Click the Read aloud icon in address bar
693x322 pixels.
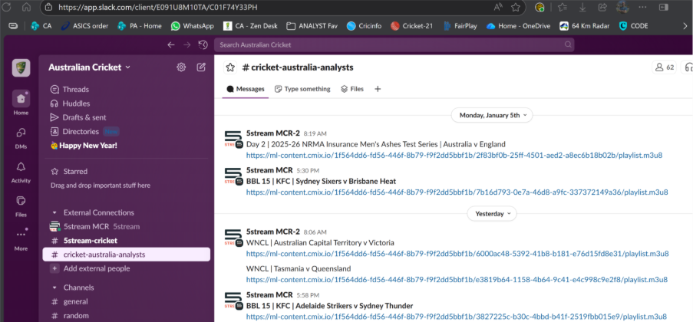498,7
